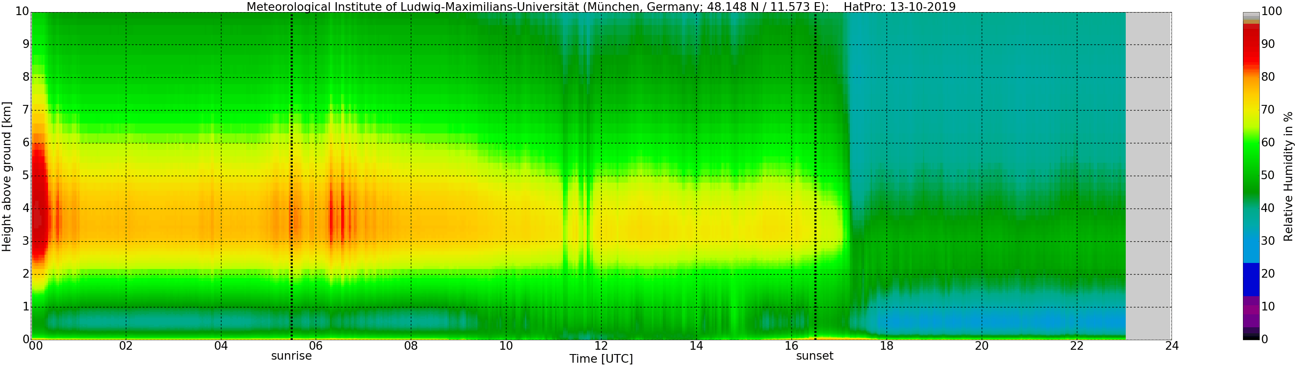The width and height of the screenshot is (1297, 367).
Task: Click the dotted sunrise line in the plot
Action: (291, 176)
